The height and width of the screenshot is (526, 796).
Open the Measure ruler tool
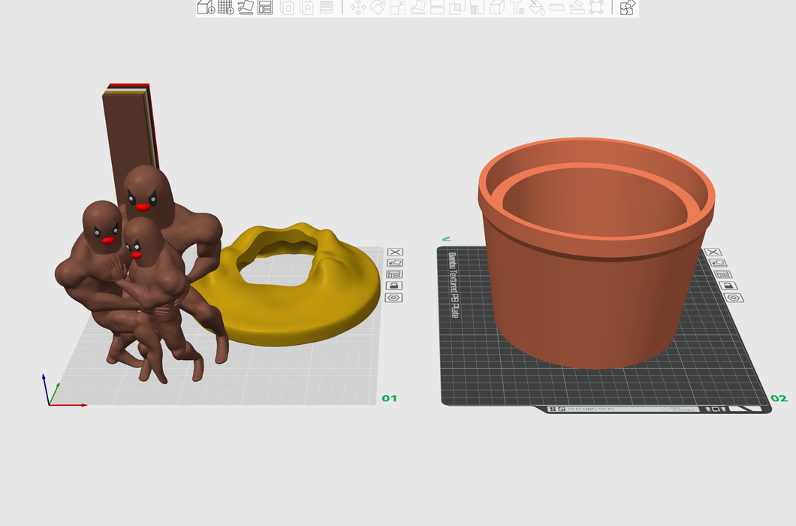point(556,8)
